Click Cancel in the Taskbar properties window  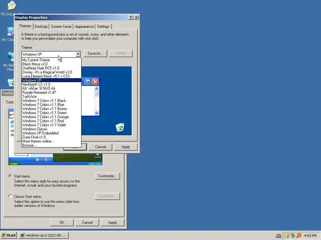[x=87, y=222]
